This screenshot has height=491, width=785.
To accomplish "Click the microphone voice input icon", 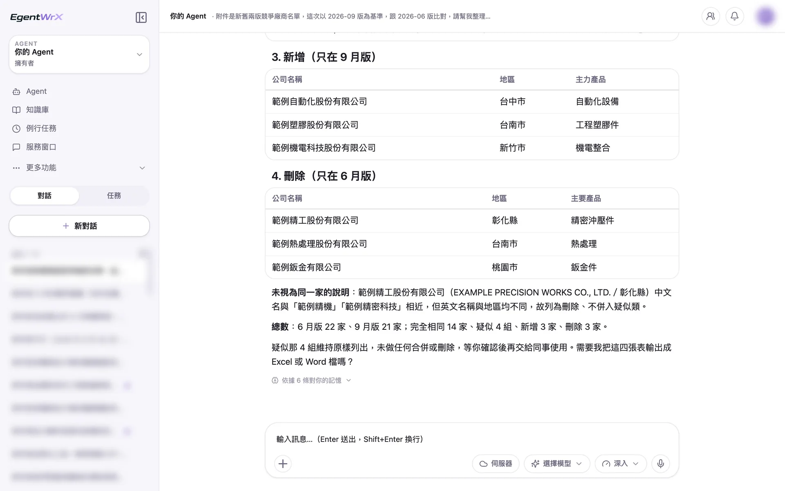I will (x=661, y=464).
